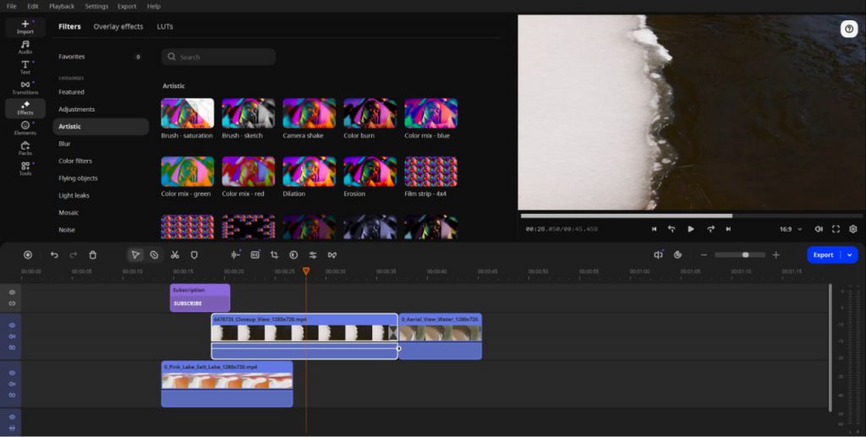Select the Blur filter category
Screen dimensions: 866x437
64,144
